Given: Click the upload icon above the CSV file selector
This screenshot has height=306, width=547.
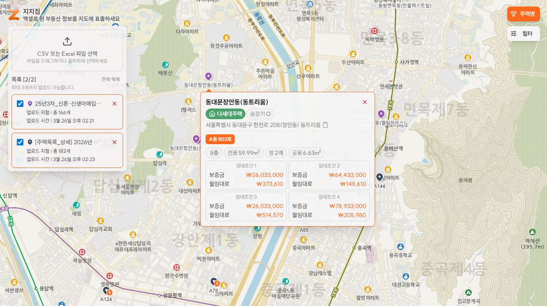Looking at the screenshot, I should click(x=67, y=41).
